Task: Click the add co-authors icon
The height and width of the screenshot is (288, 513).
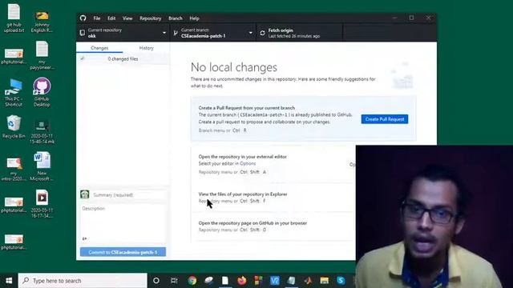Action: pos(84,238)
